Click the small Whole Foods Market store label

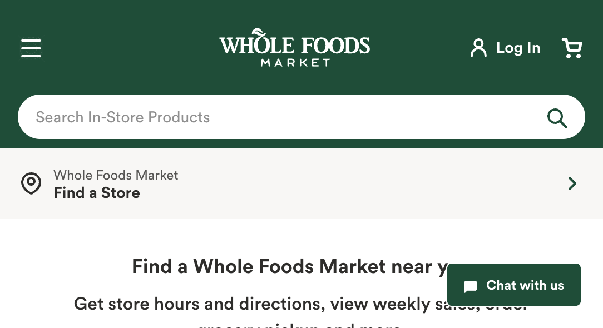pyautogui.click(x=116, y=176)
